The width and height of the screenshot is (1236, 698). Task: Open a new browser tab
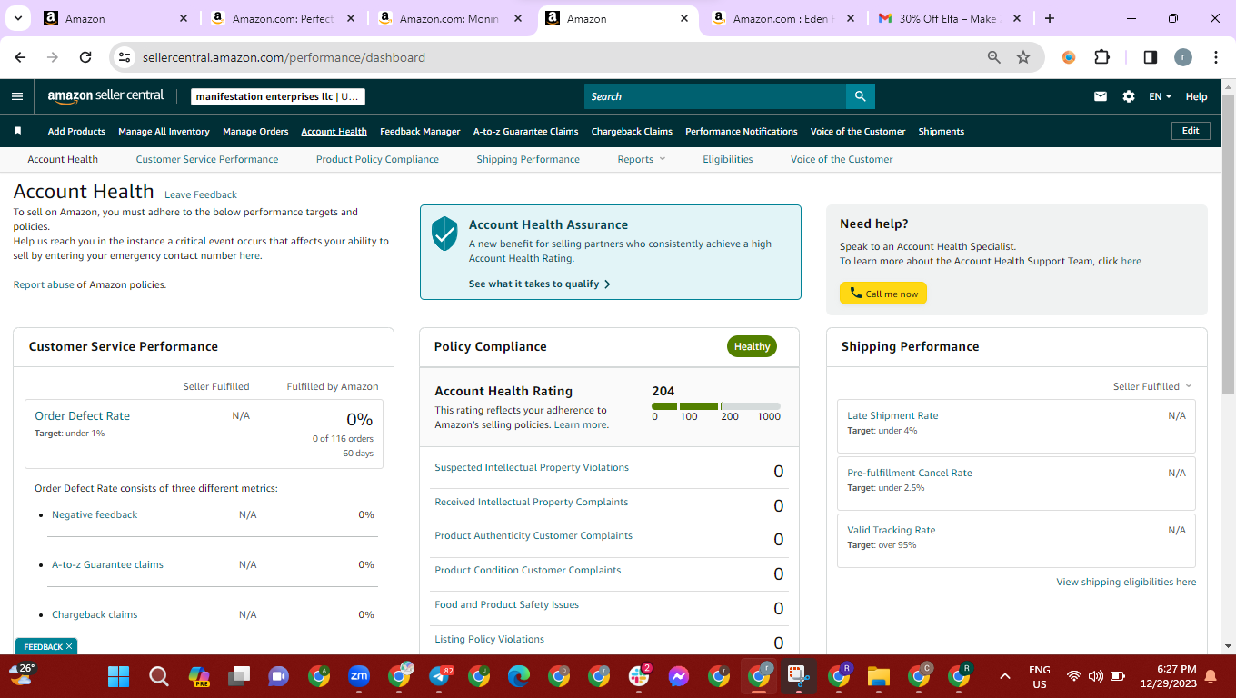(1050, 18)
